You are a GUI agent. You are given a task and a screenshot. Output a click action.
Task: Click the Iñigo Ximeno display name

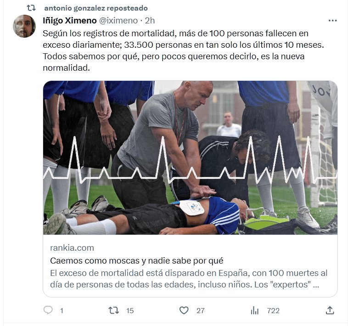click(70, 21)
